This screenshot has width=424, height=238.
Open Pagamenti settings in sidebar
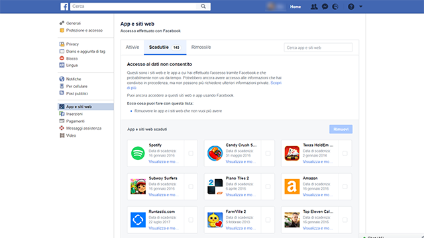tap(75, 121)
